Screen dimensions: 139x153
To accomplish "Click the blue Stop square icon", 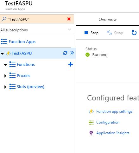I will coord(86,33).
